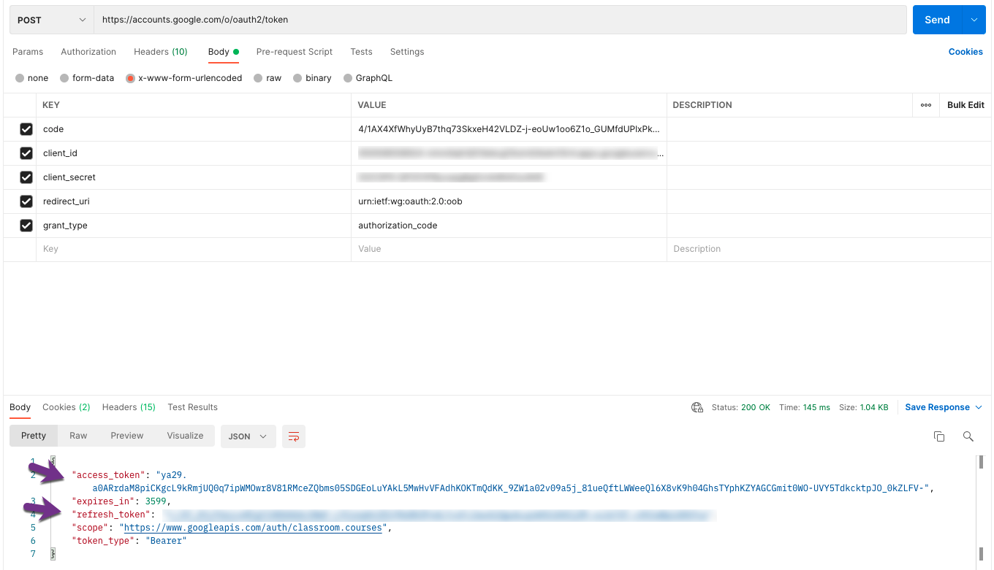Copy the response body with the copy icon
Image resolution: width=994 pixels, height=570 pixels.
point(939,436)
